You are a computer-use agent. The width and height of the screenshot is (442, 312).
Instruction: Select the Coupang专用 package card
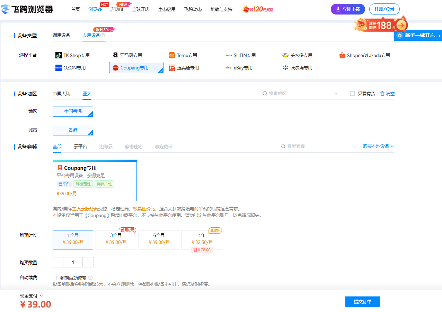tap(95, 180)
